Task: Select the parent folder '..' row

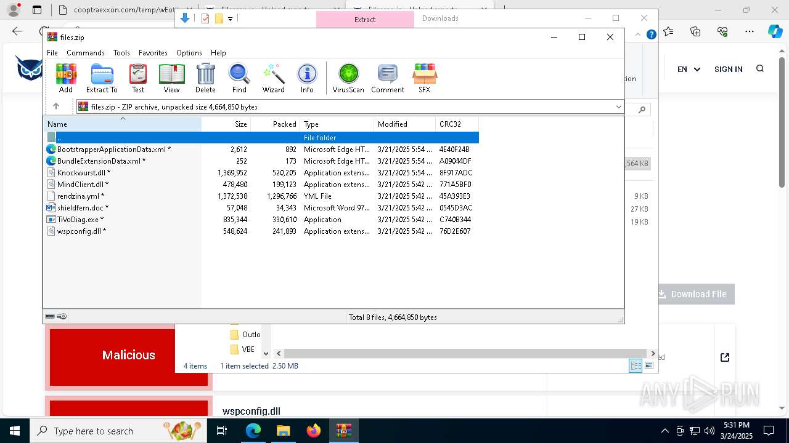Action: click(261, 137)
